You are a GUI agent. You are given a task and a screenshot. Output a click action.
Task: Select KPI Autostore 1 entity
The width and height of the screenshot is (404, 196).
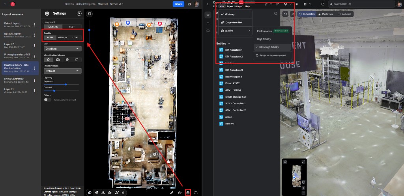point(234,50)
